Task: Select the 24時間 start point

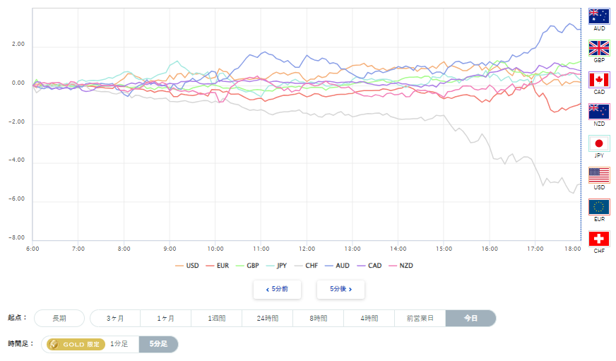Action: pyautogui.click(x=268, y=318)
